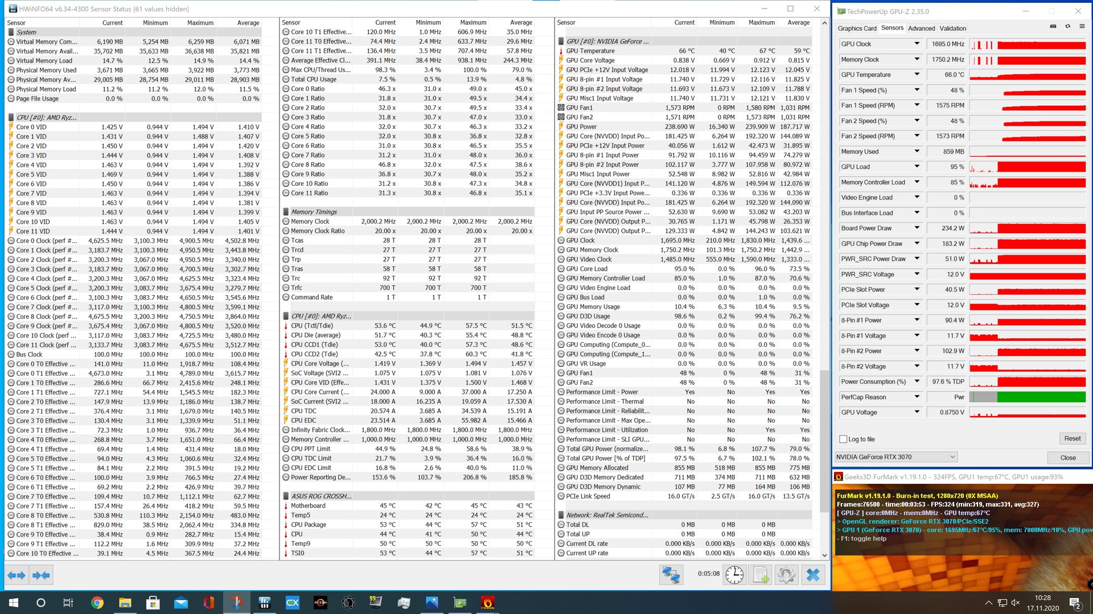Open GPU-Z hamburger menu icon
The height and width of the screenshot is (614, 1093).
[1082, 27]
